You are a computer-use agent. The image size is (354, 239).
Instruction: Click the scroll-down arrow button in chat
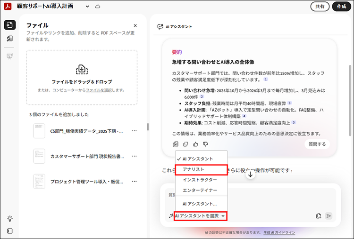(250, 175)
